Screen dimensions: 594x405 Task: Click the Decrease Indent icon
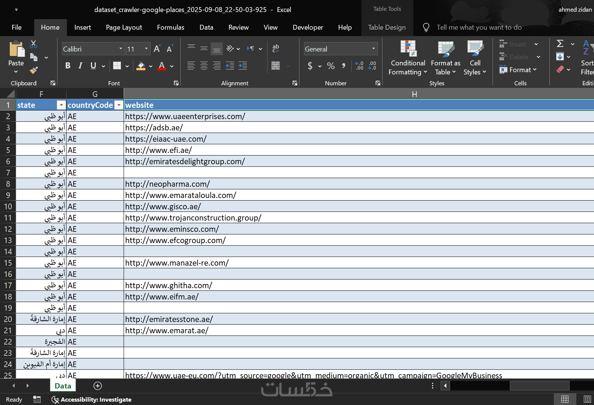(x=230, y=66)
